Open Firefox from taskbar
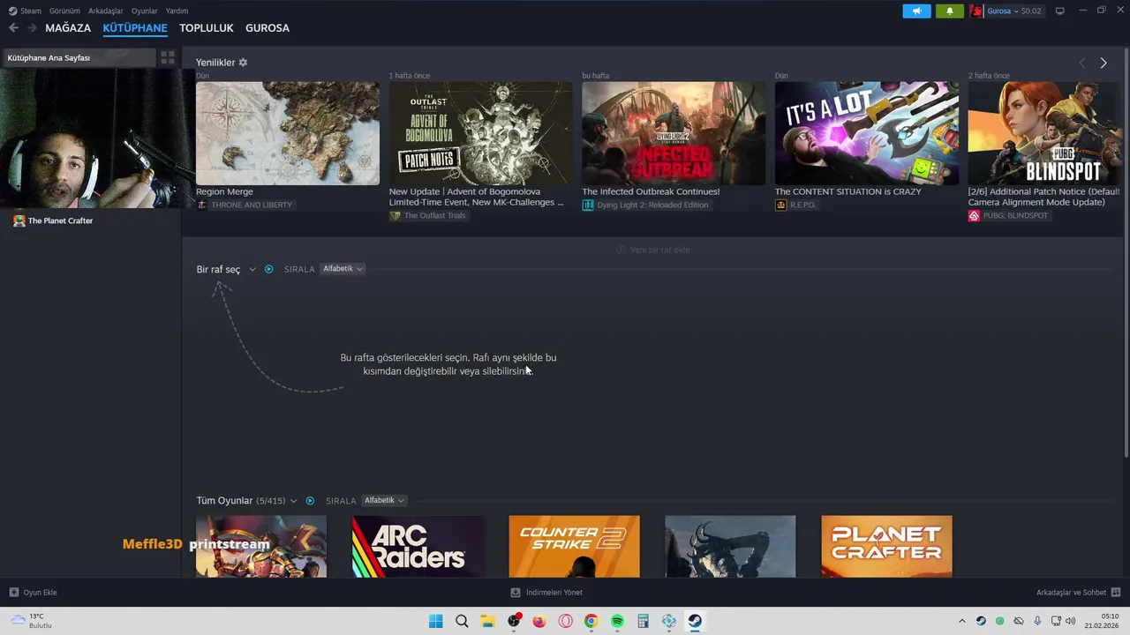This screenshot has height=635, width=1130. click(539, 621)
